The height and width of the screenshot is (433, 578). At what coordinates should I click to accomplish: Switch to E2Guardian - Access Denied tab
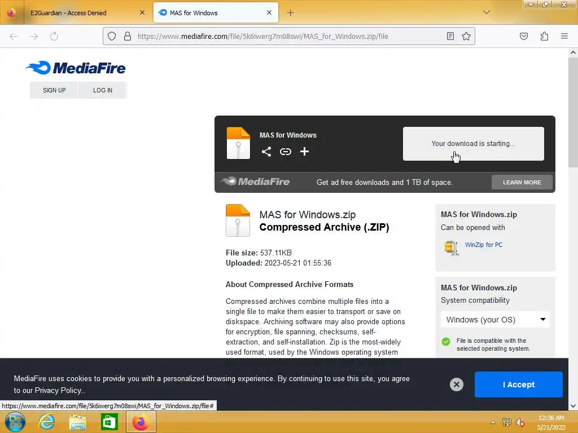click(86, 13)
